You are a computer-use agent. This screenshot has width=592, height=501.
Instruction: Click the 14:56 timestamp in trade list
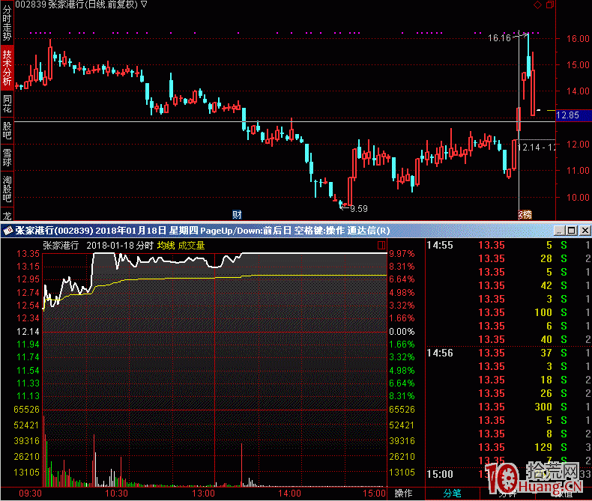pos(440,353)
